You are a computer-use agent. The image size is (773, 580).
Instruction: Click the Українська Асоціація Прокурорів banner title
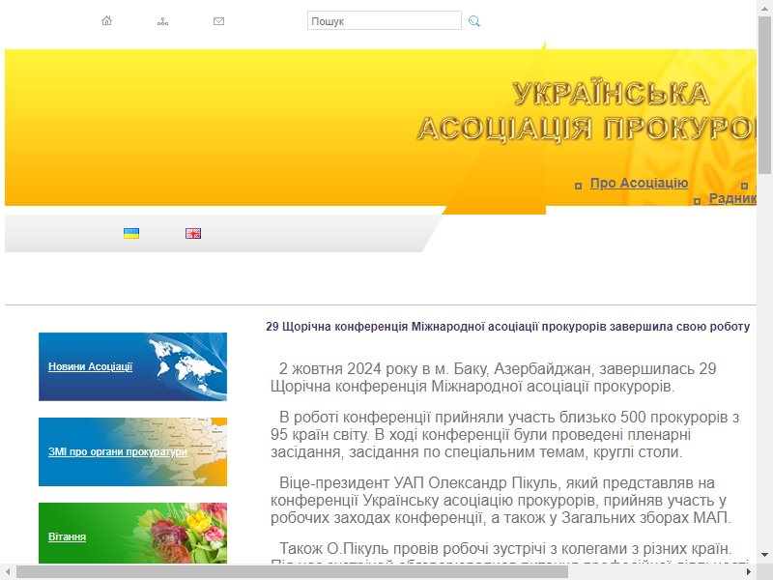point(587,111)
